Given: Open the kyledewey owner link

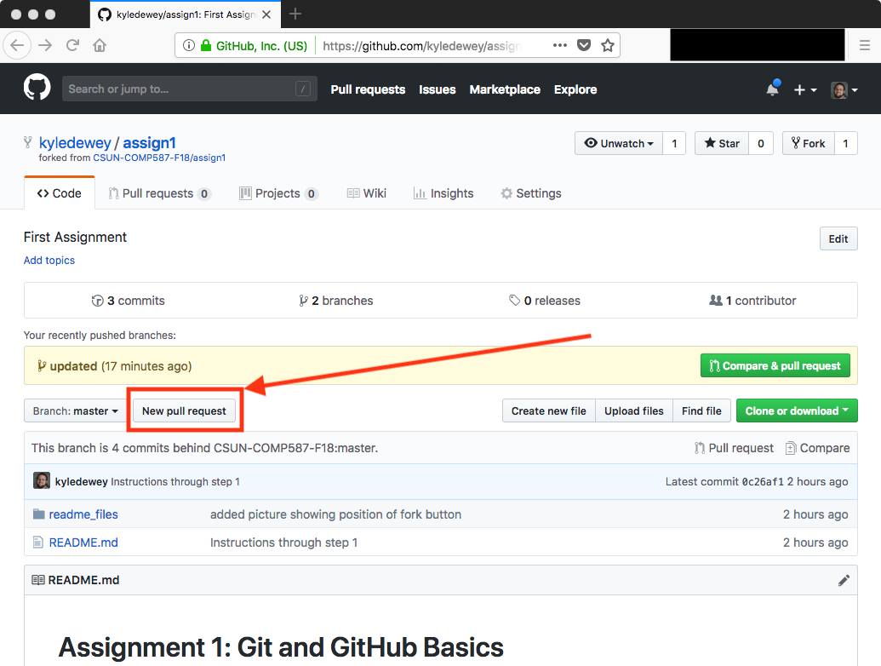Looking at the screenshot, I should coord(75,143).
